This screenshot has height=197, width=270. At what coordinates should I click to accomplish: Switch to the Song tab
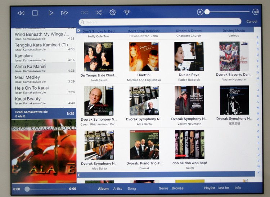[132, 189]
